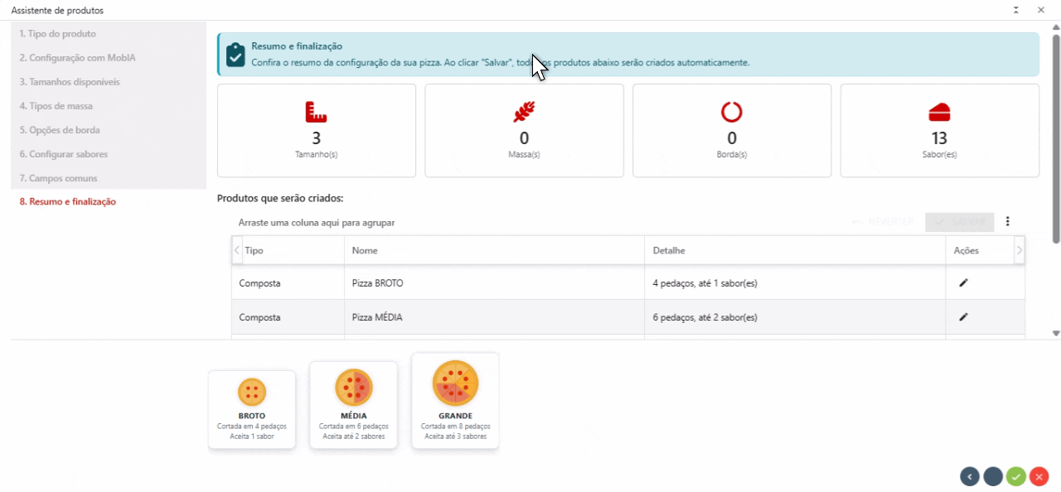
Task: Click the ruler icon on the Tamanho(s) card
Action: click(x=316, y=112)
